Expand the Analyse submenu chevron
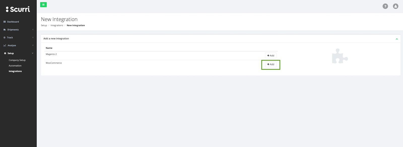This screenshot has width=403, height=147. (33, 45)
